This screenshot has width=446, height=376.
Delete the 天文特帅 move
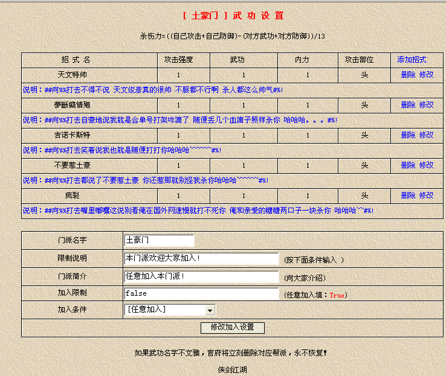[408, 75]
